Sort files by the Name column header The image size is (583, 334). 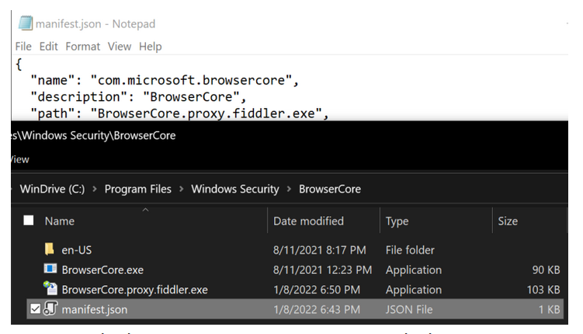point(60,221)
